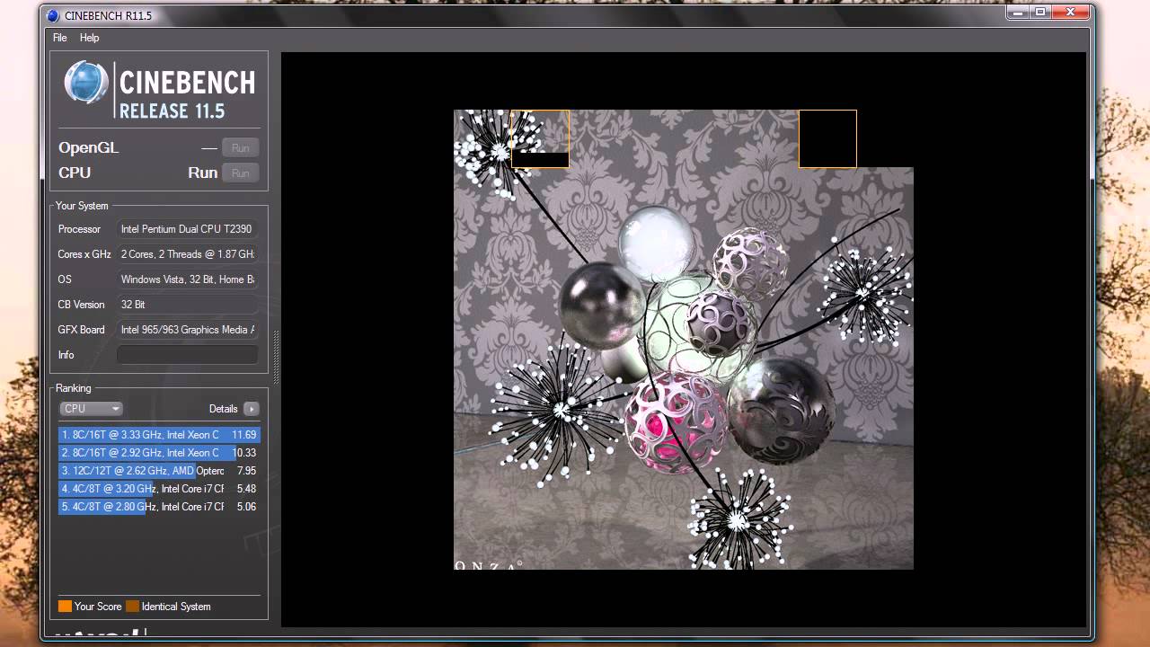
Task: Run the OpenGL benchmark
Action: [x=240, y=147]
